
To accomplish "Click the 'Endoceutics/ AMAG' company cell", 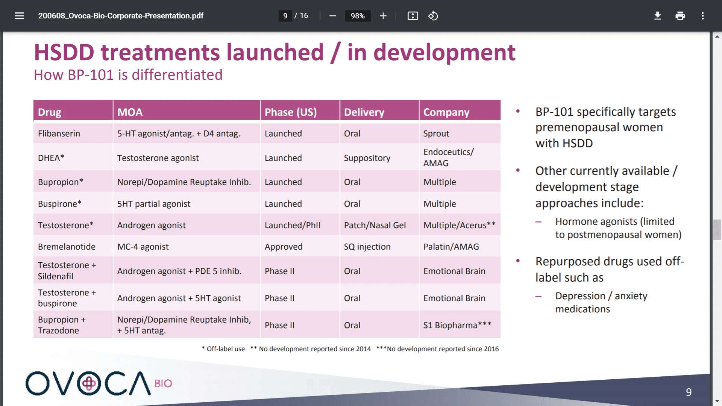I will 460,158.
